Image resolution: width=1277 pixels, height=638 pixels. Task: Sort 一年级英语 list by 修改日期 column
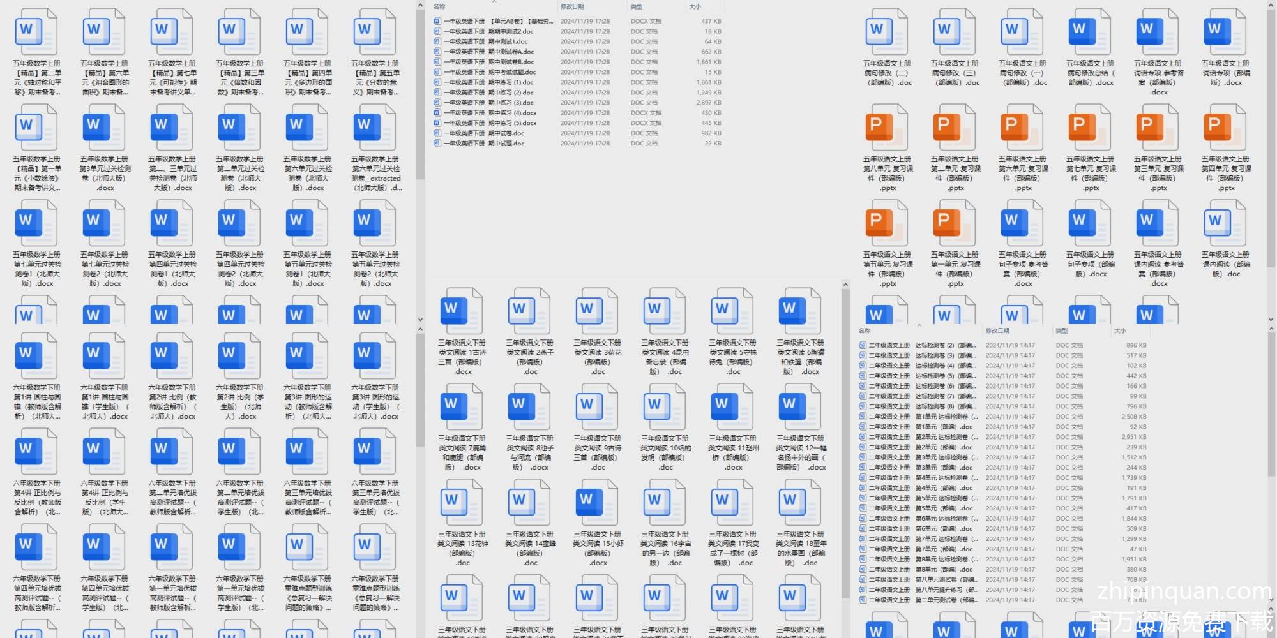click(572, 6)
